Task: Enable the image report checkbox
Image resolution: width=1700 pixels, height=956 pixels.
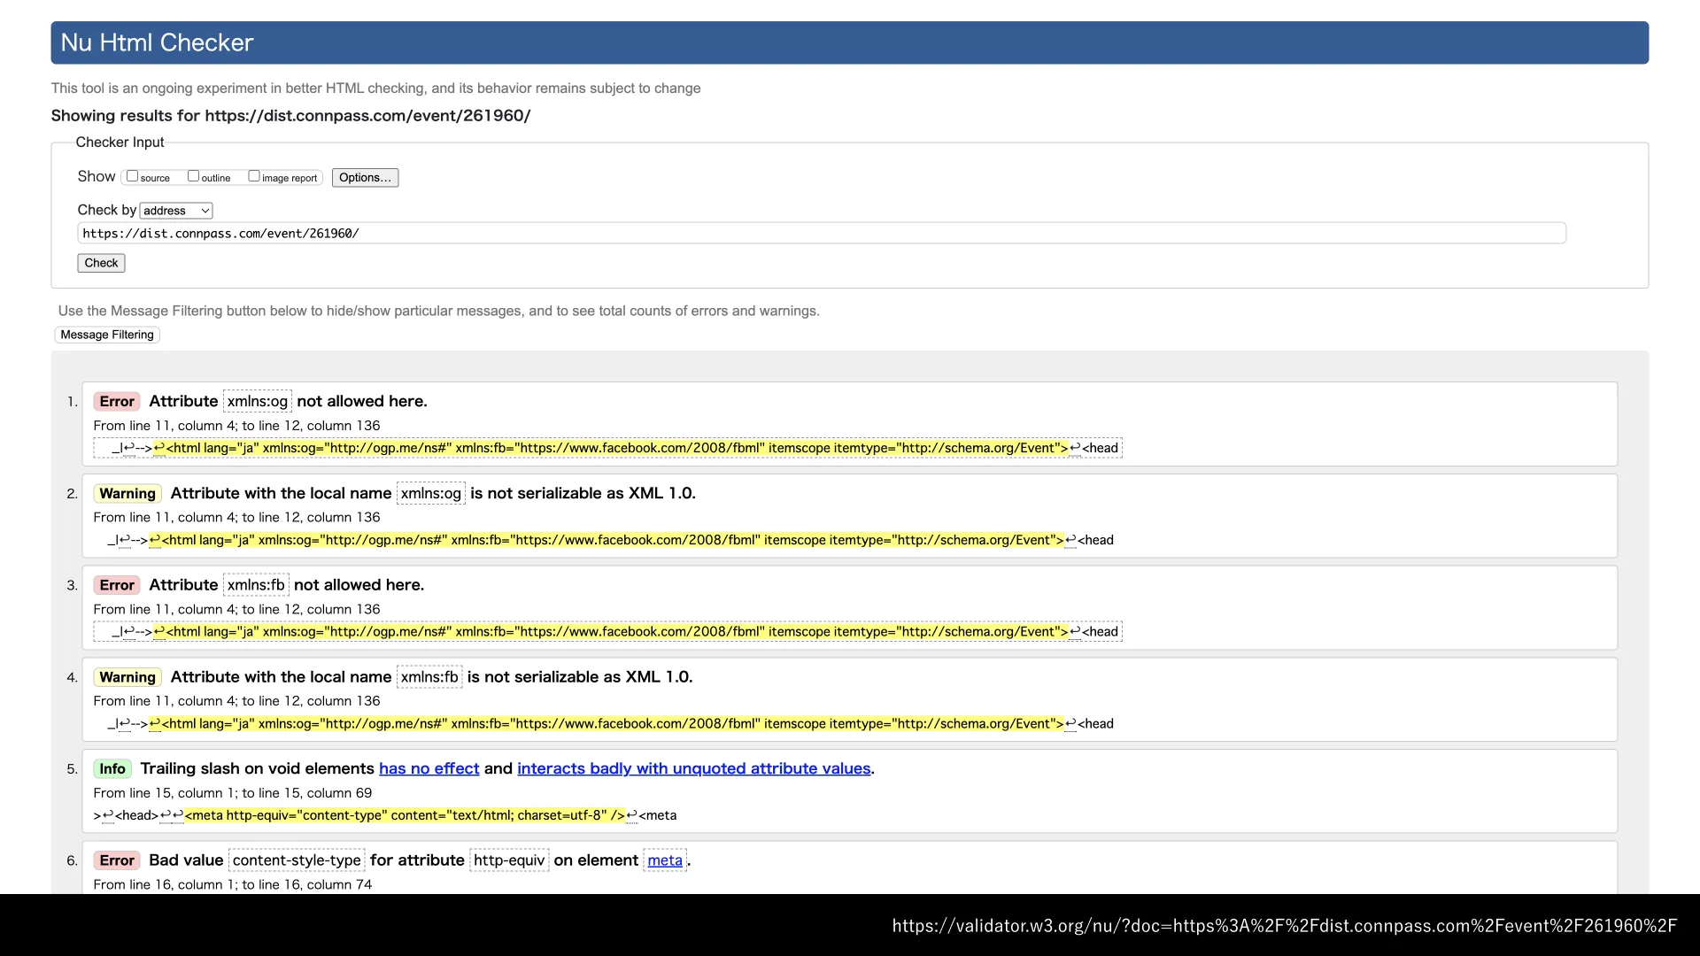Action: pyautogui.click(x=254, y=176)
